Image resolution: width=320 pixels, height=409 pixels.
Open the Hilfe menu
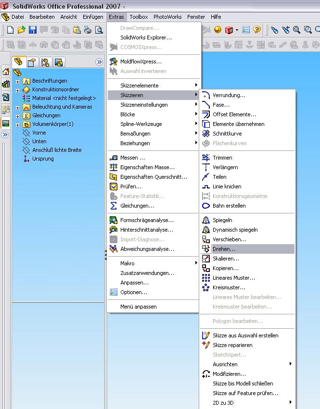point(216,17)
